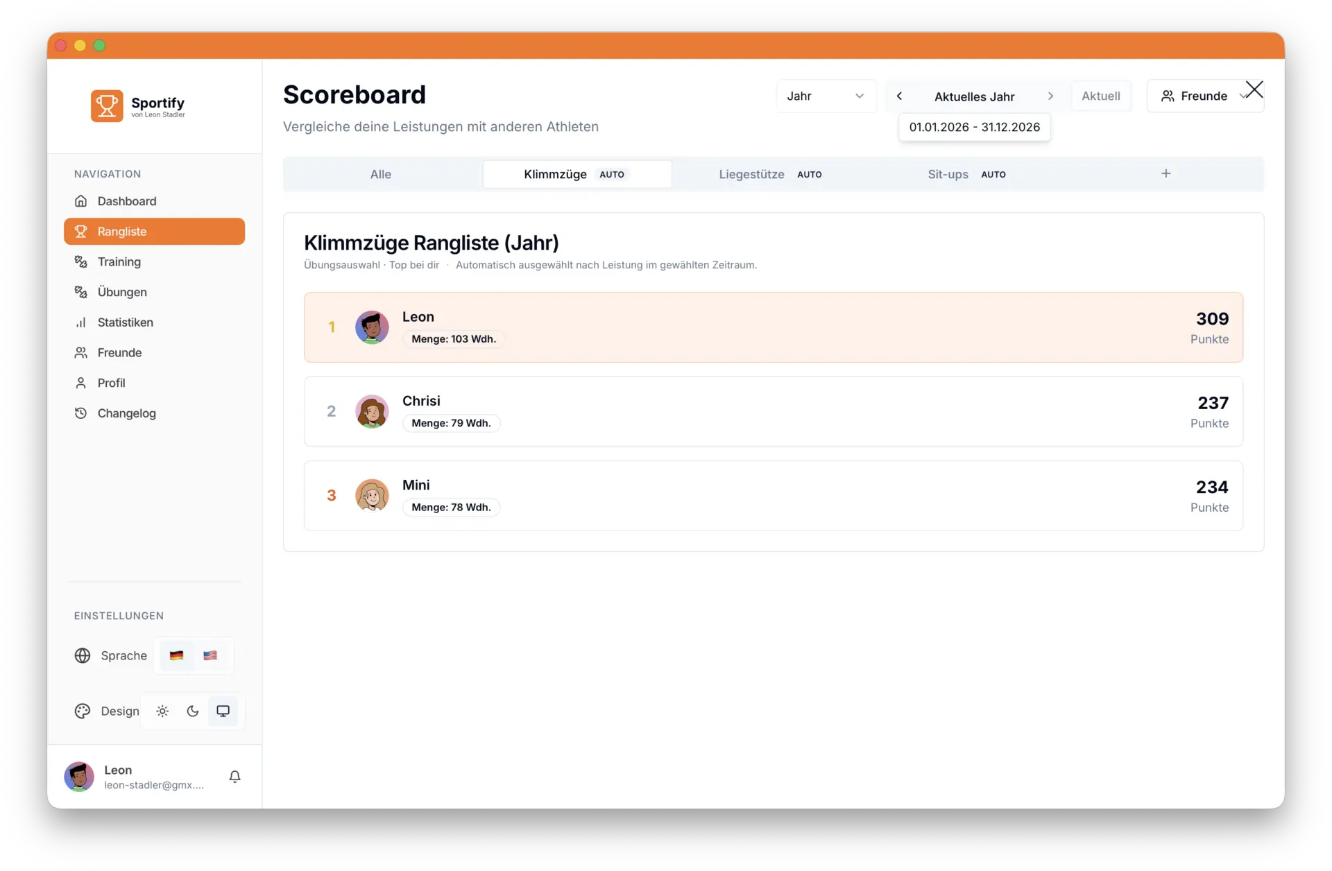
Task: Open the Jahr period dropdown
Action: point(825,96)
